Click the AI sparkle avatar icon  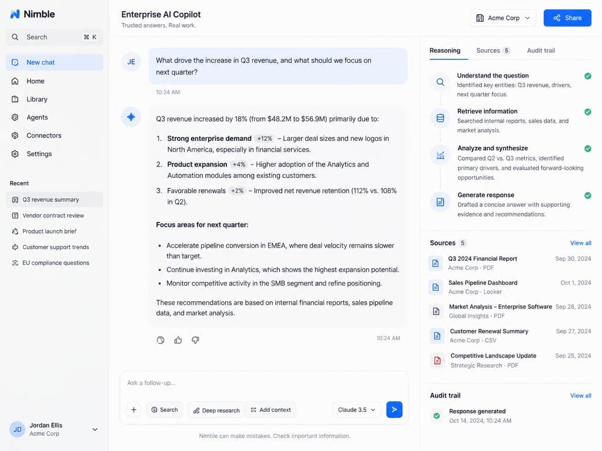point(131,117)
